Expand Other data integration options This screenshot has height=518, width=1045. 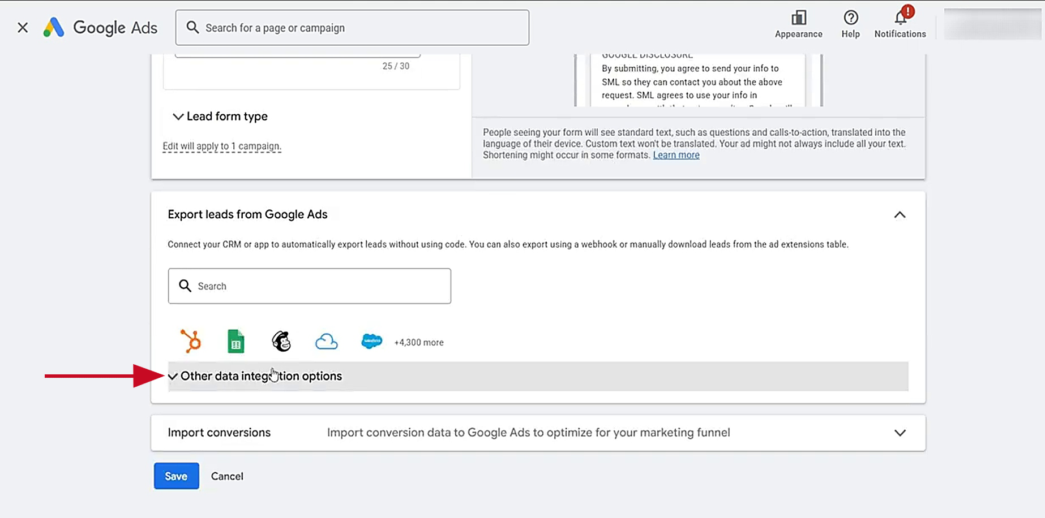(538, 376)
